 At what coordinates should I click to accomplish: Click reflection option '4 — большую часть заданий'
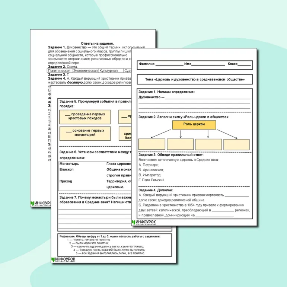109,250
